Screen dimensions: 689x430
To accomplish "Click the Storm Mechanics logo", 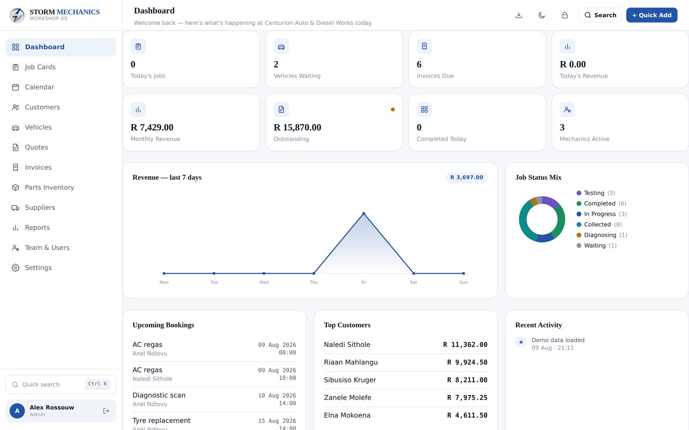I will [17, 15].
